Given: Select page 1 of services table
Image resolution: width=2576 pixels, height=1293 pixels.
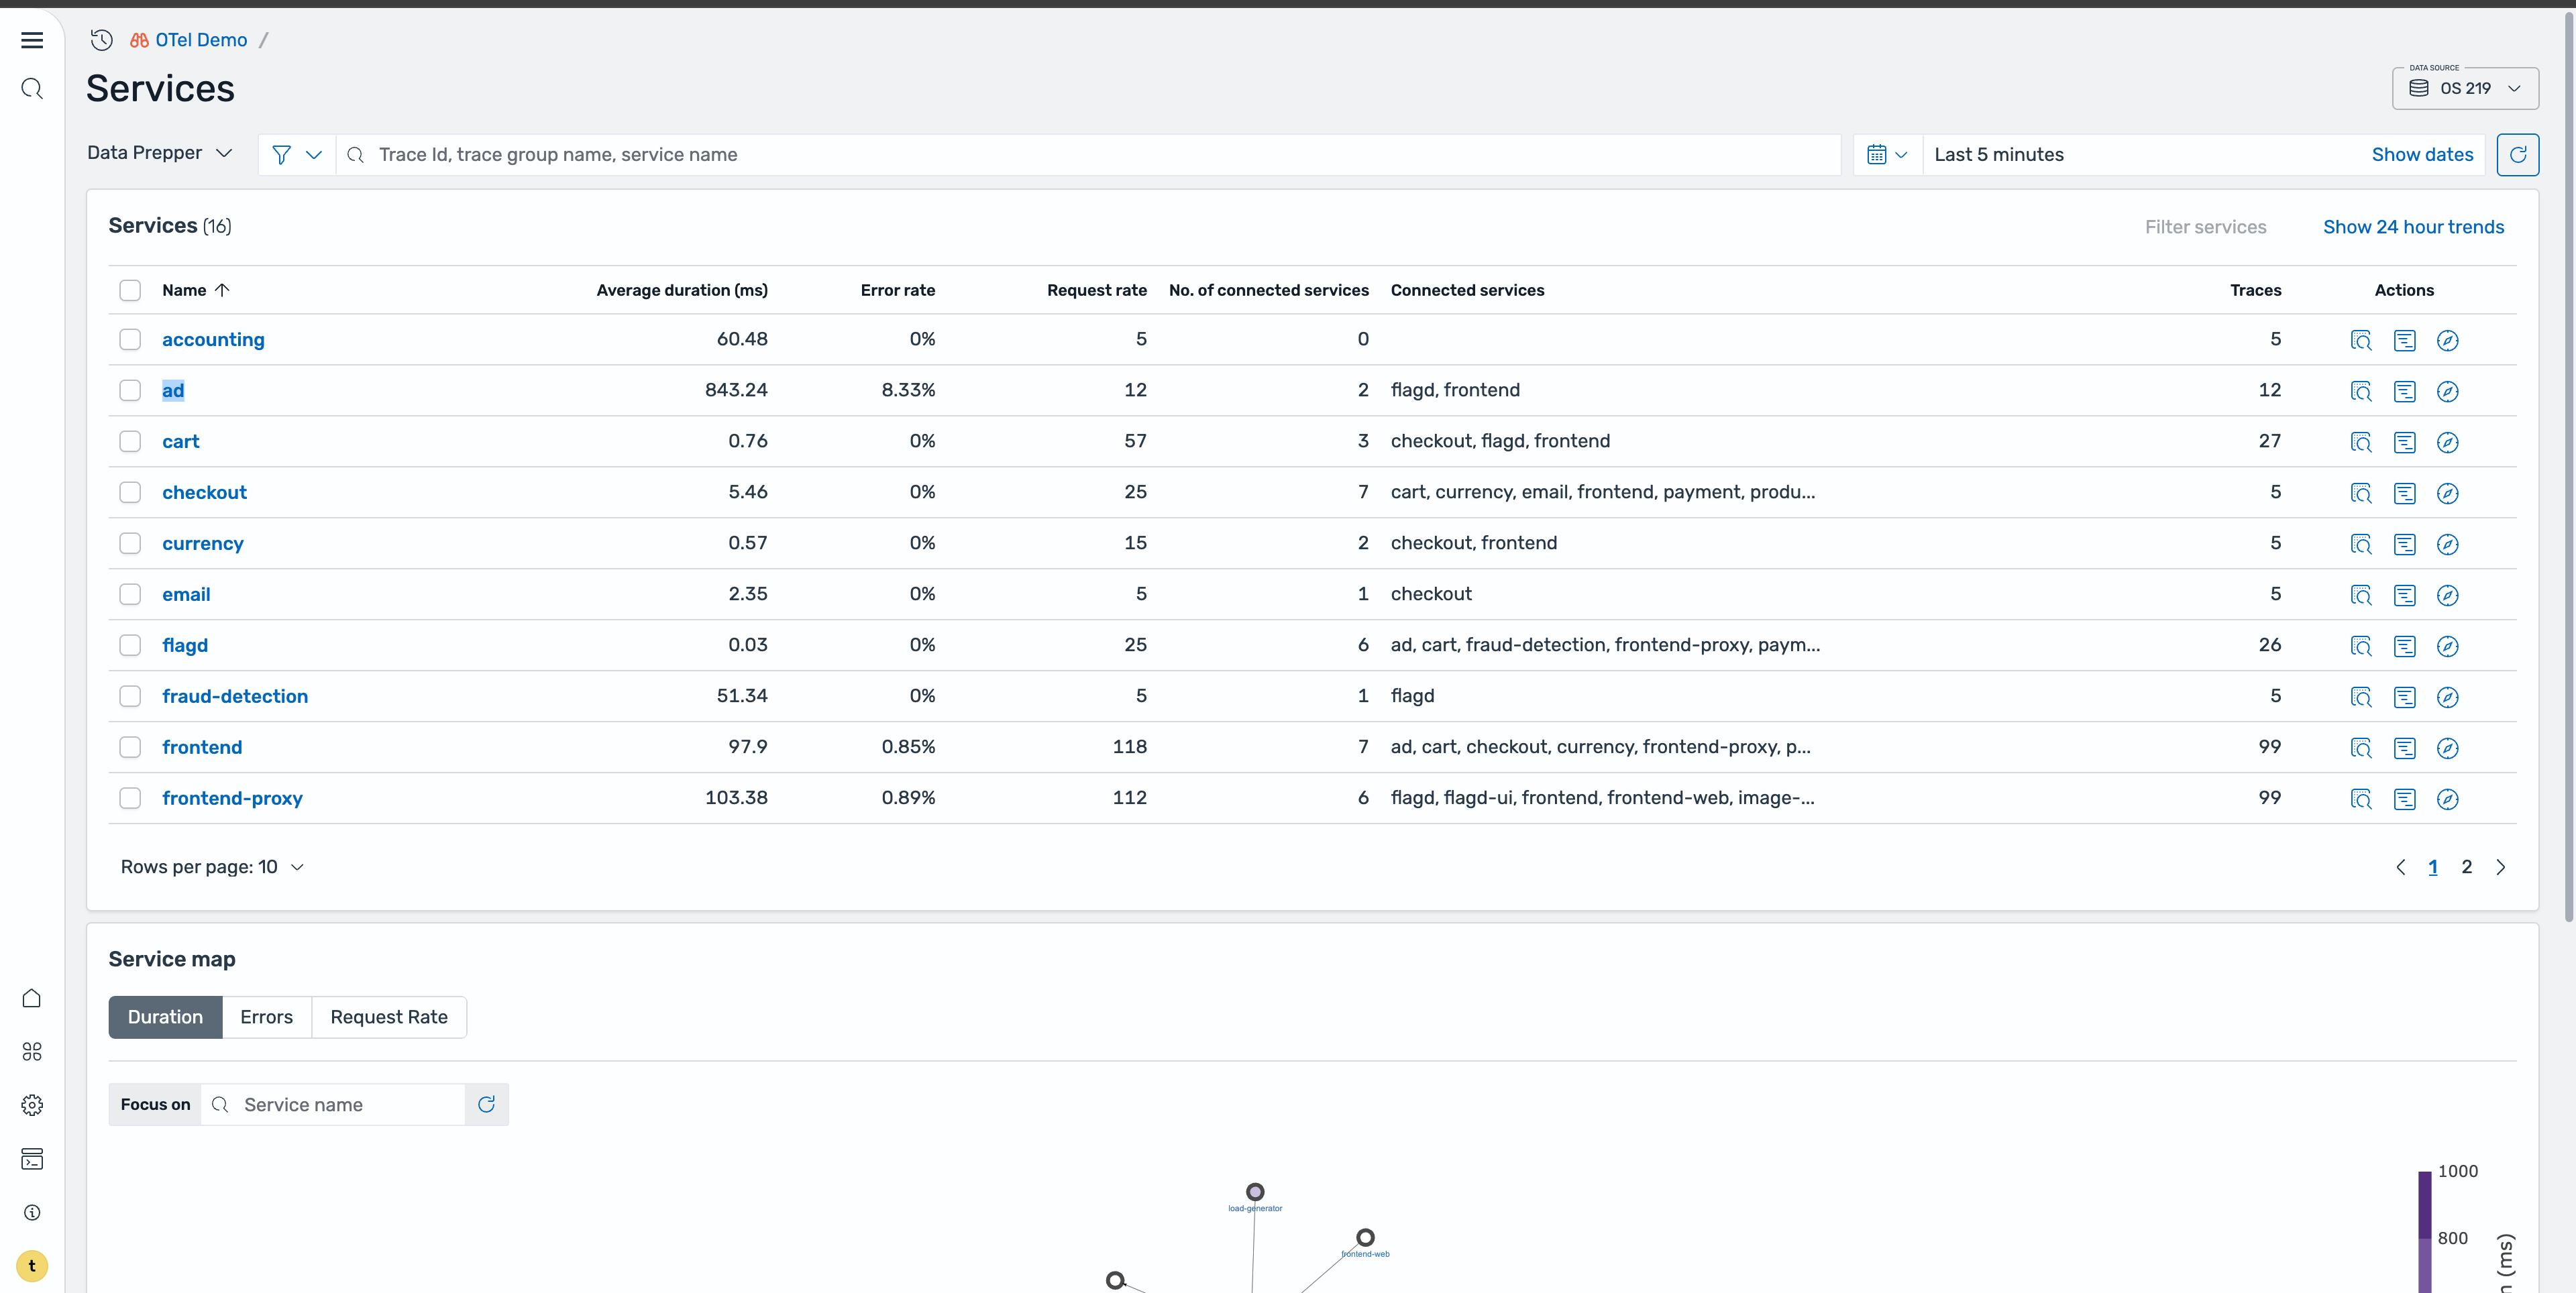Looking at the screenshot, I should point(2433,867).
